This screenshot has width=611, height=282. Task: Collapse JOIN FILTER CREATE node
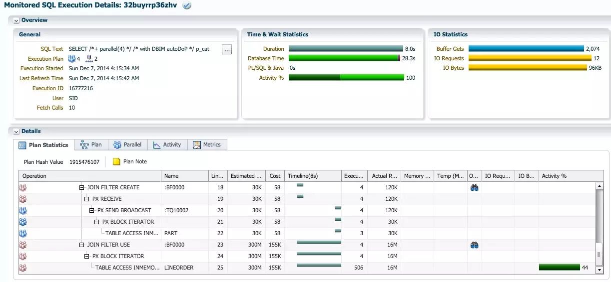[x=82, y=188]
